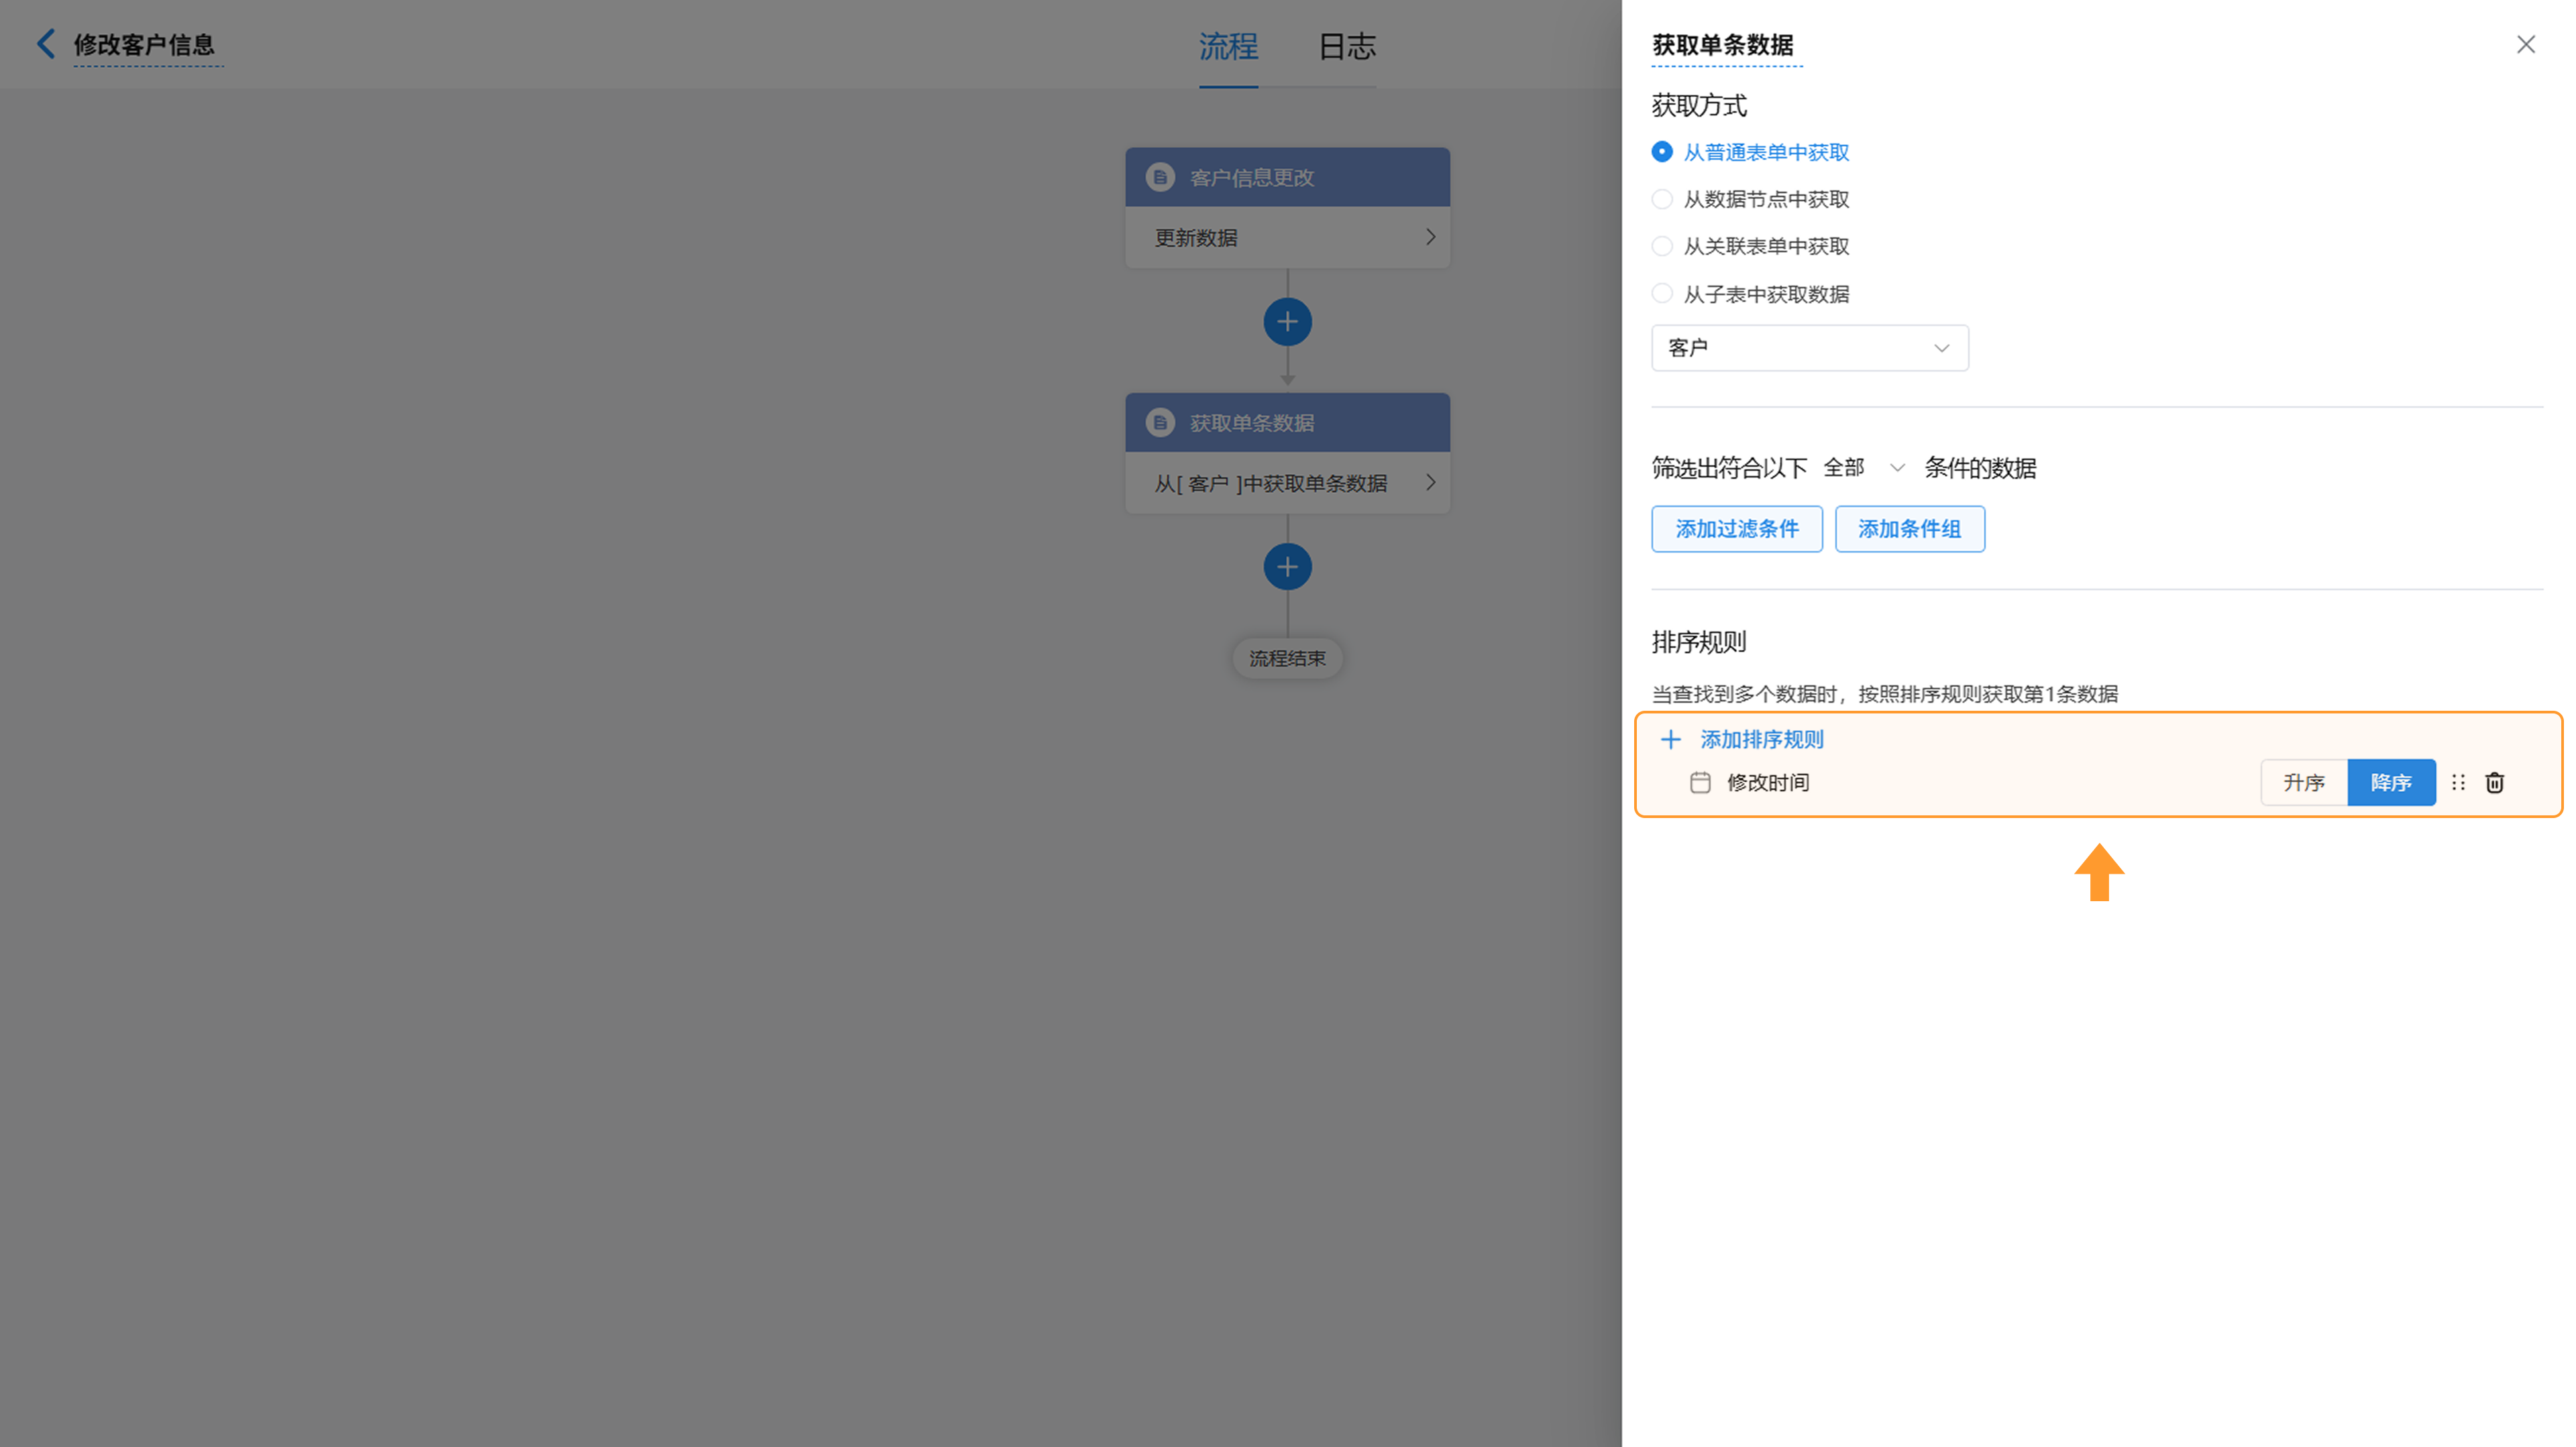Screen dimensions: 2576x1447
Task: Click the 客户信息更改 node icon
Action: 1160,177
